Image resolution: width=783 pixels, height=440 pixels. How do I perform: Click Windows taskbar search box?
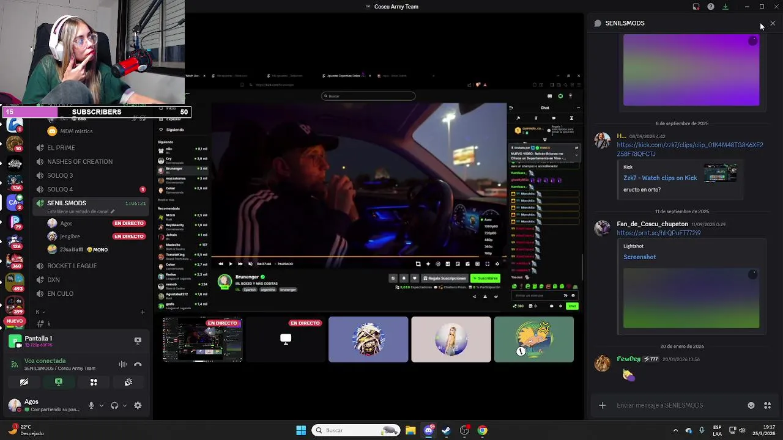pyautogui.click(x=356, y=430)
